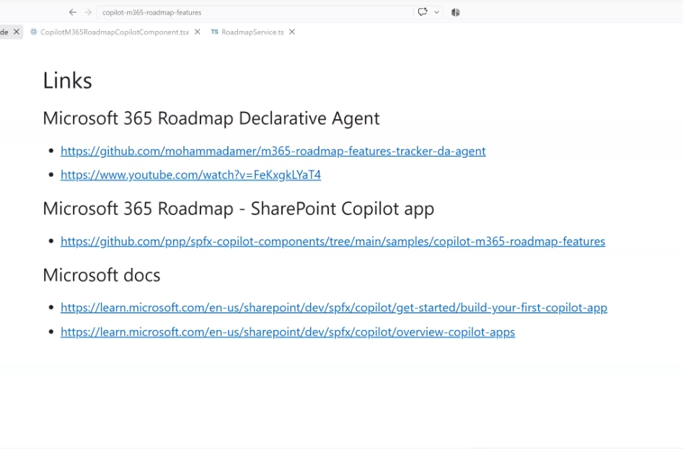Open the YouTube watch link
This screenshot has height=449, width=683.
pos(191,175)
